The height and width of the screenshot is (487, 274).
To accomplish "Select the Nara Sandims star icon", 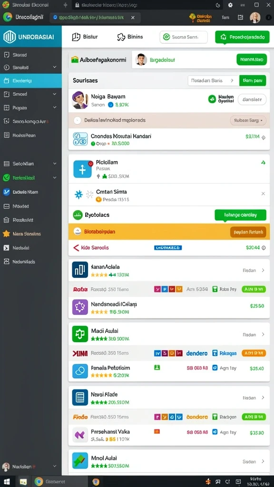I will [x=6, y=234].
